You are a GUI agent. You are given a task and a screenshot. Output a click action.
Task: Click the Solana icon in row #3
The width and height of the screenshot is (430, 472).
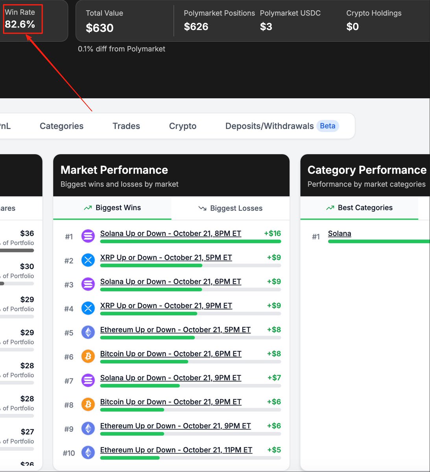(x=88, y=284)
